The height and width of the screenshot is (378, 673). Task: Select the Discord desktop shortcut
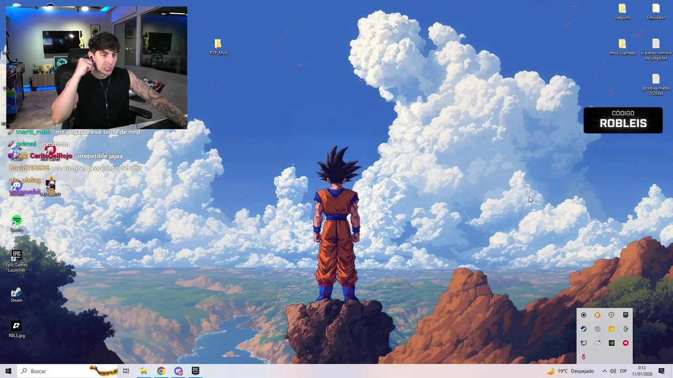[17, 187]
